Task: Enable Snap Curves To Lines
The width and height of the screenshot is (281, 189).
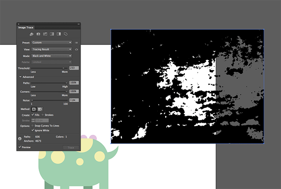Action: click(33, 126)
